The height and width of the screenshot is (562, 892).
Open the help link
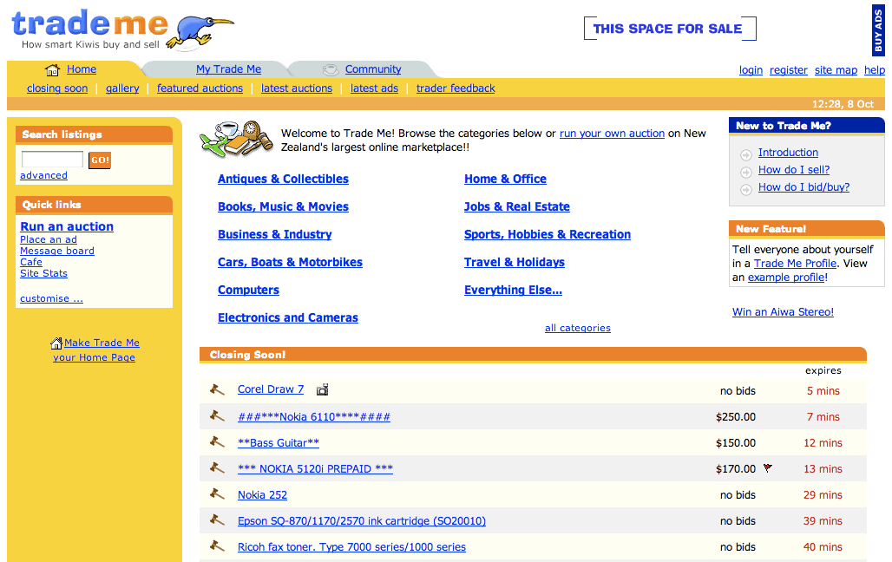click(x=875, y=70)
